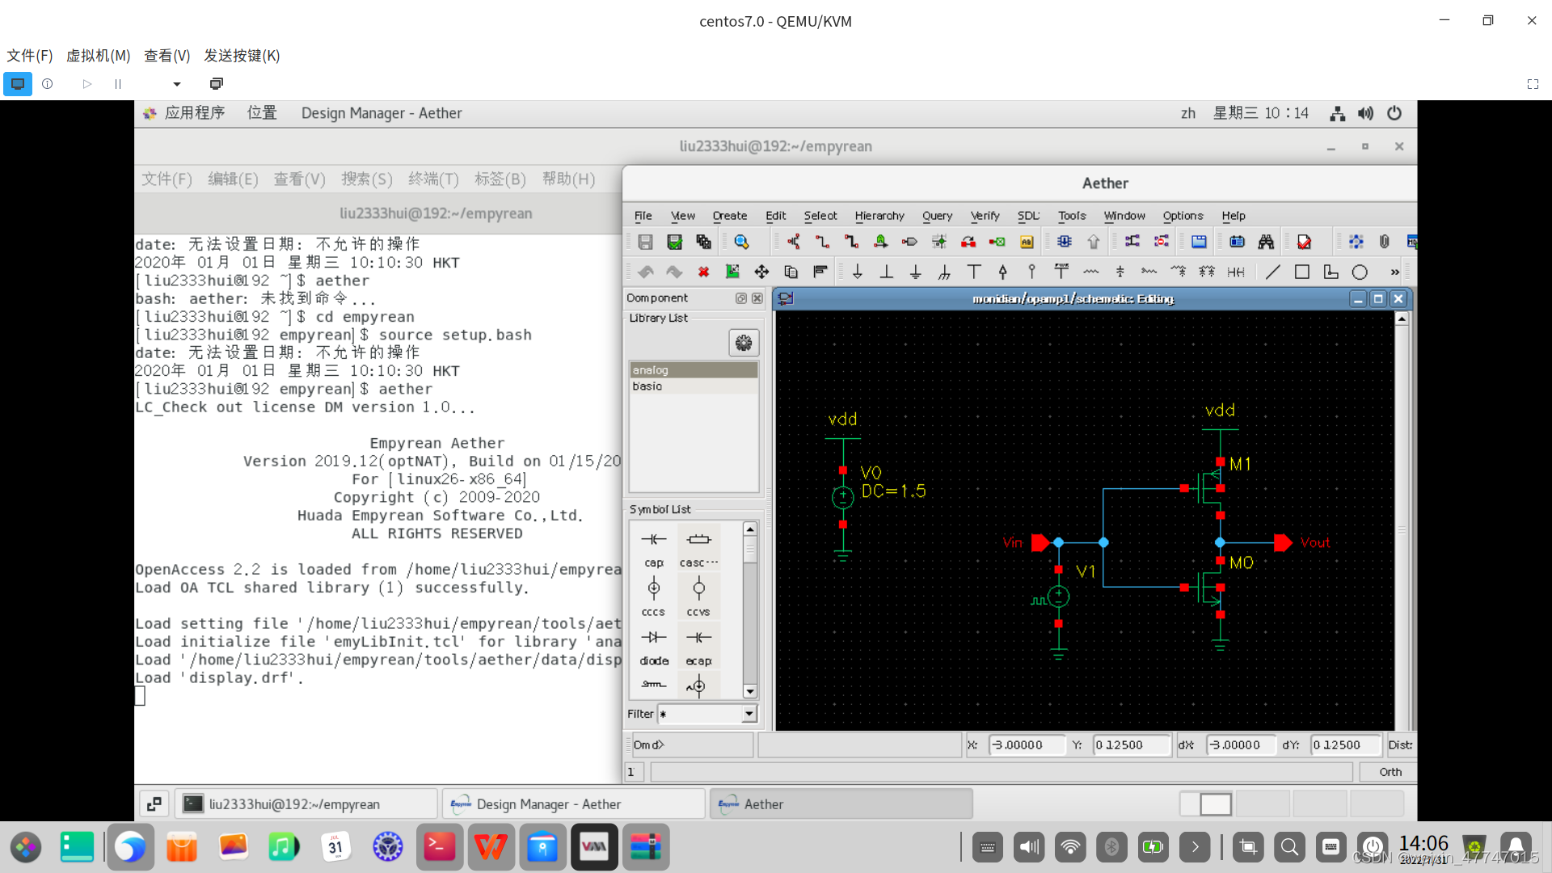
Task: Select the draw circle tool
Action: (x=1360, y=272)
